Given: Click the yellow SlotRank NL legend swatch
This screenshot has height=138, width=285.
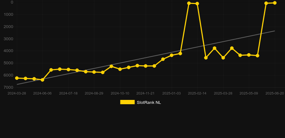Looking at the screenshot, I should [x=127, y=102].
